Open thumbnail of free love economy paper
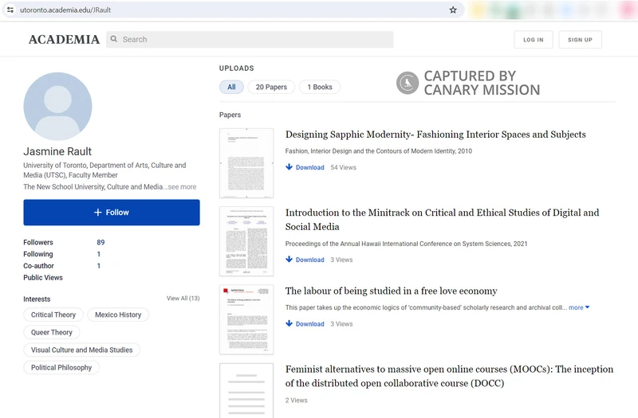 (246, 320)
